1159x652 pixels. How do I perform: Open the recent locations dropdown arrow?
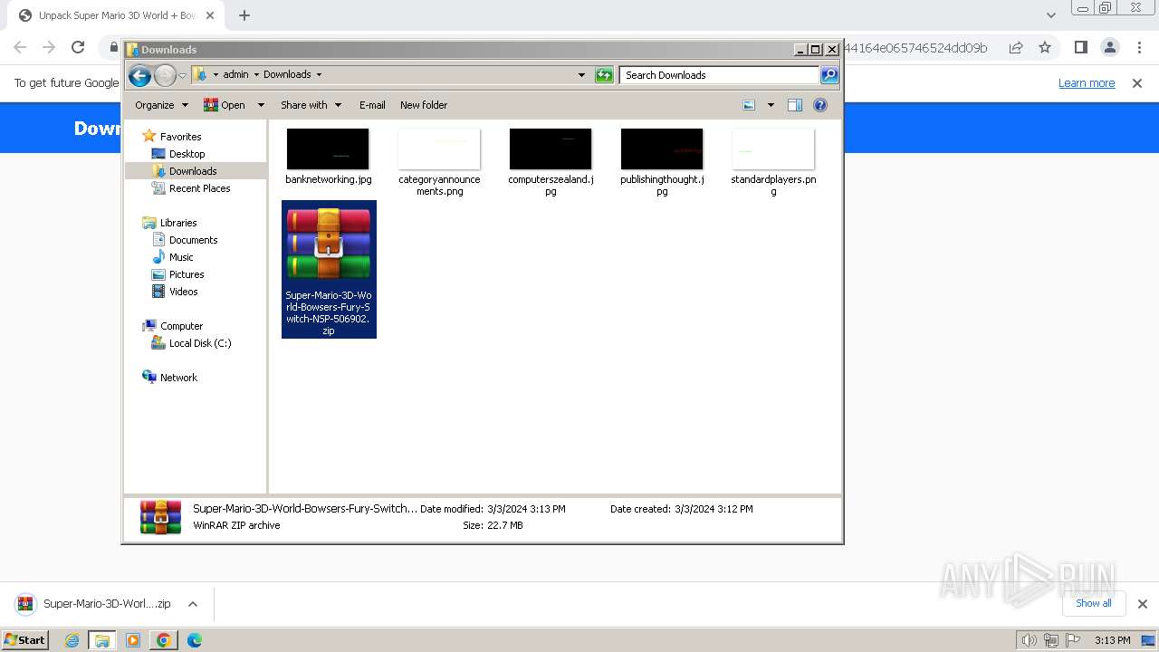pyautogui.click(x=182, y=75)
